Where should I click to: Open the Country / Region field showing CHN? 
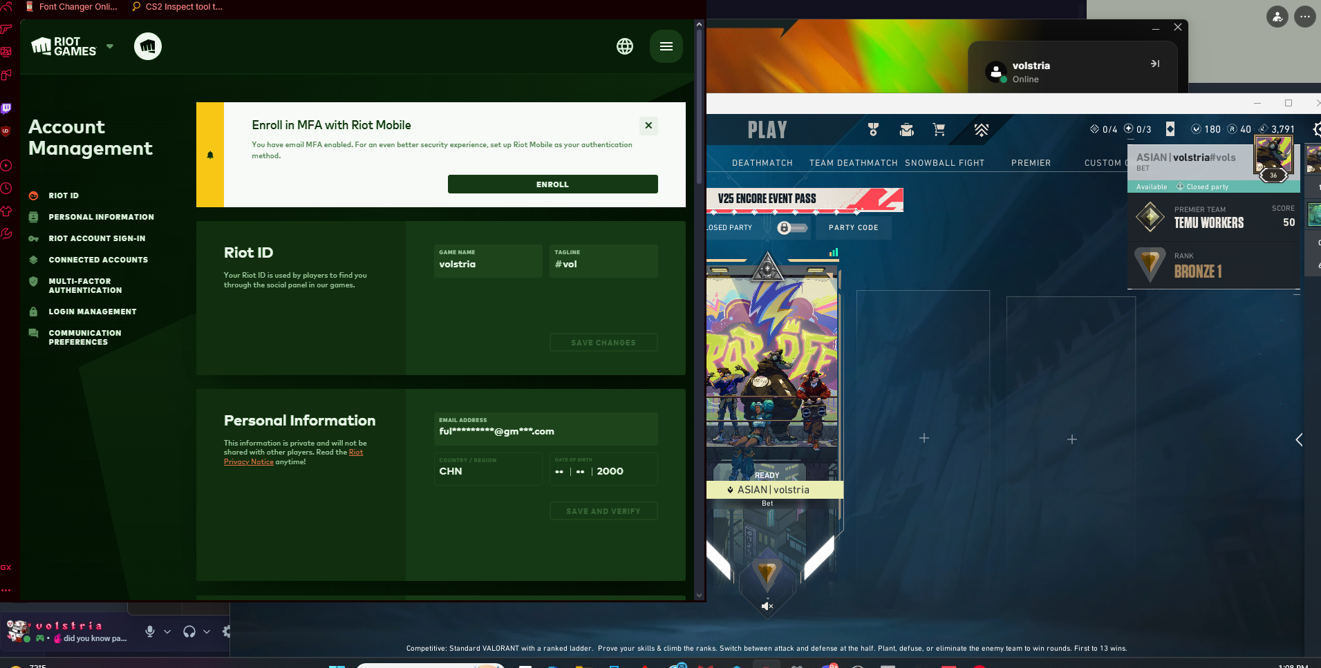click(x=488, y=469)
